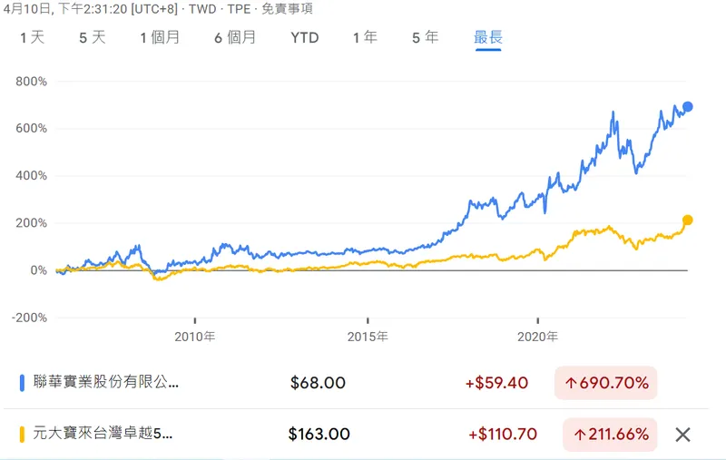Remove the 元大寶來台灣卓越50 comparison with X

pos(683,435)
